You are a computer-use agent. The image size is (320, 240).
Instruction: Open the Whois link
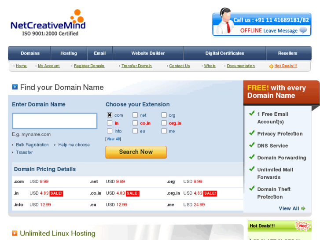pyautogui.click(x=210, y=66)
